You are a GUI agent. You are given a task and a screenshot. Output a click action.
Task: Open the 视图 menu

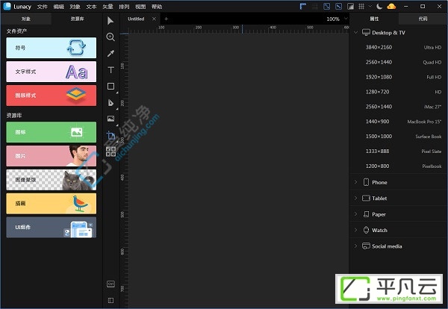pos(140,7)
